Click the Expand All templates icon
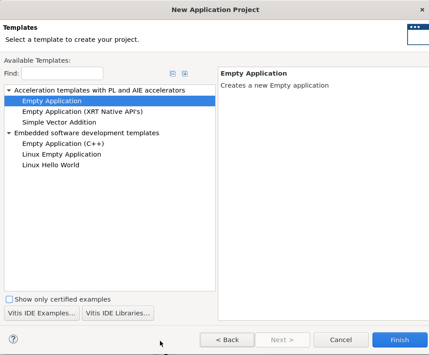The width and height of the screenshot is (429, 355). 185,74
